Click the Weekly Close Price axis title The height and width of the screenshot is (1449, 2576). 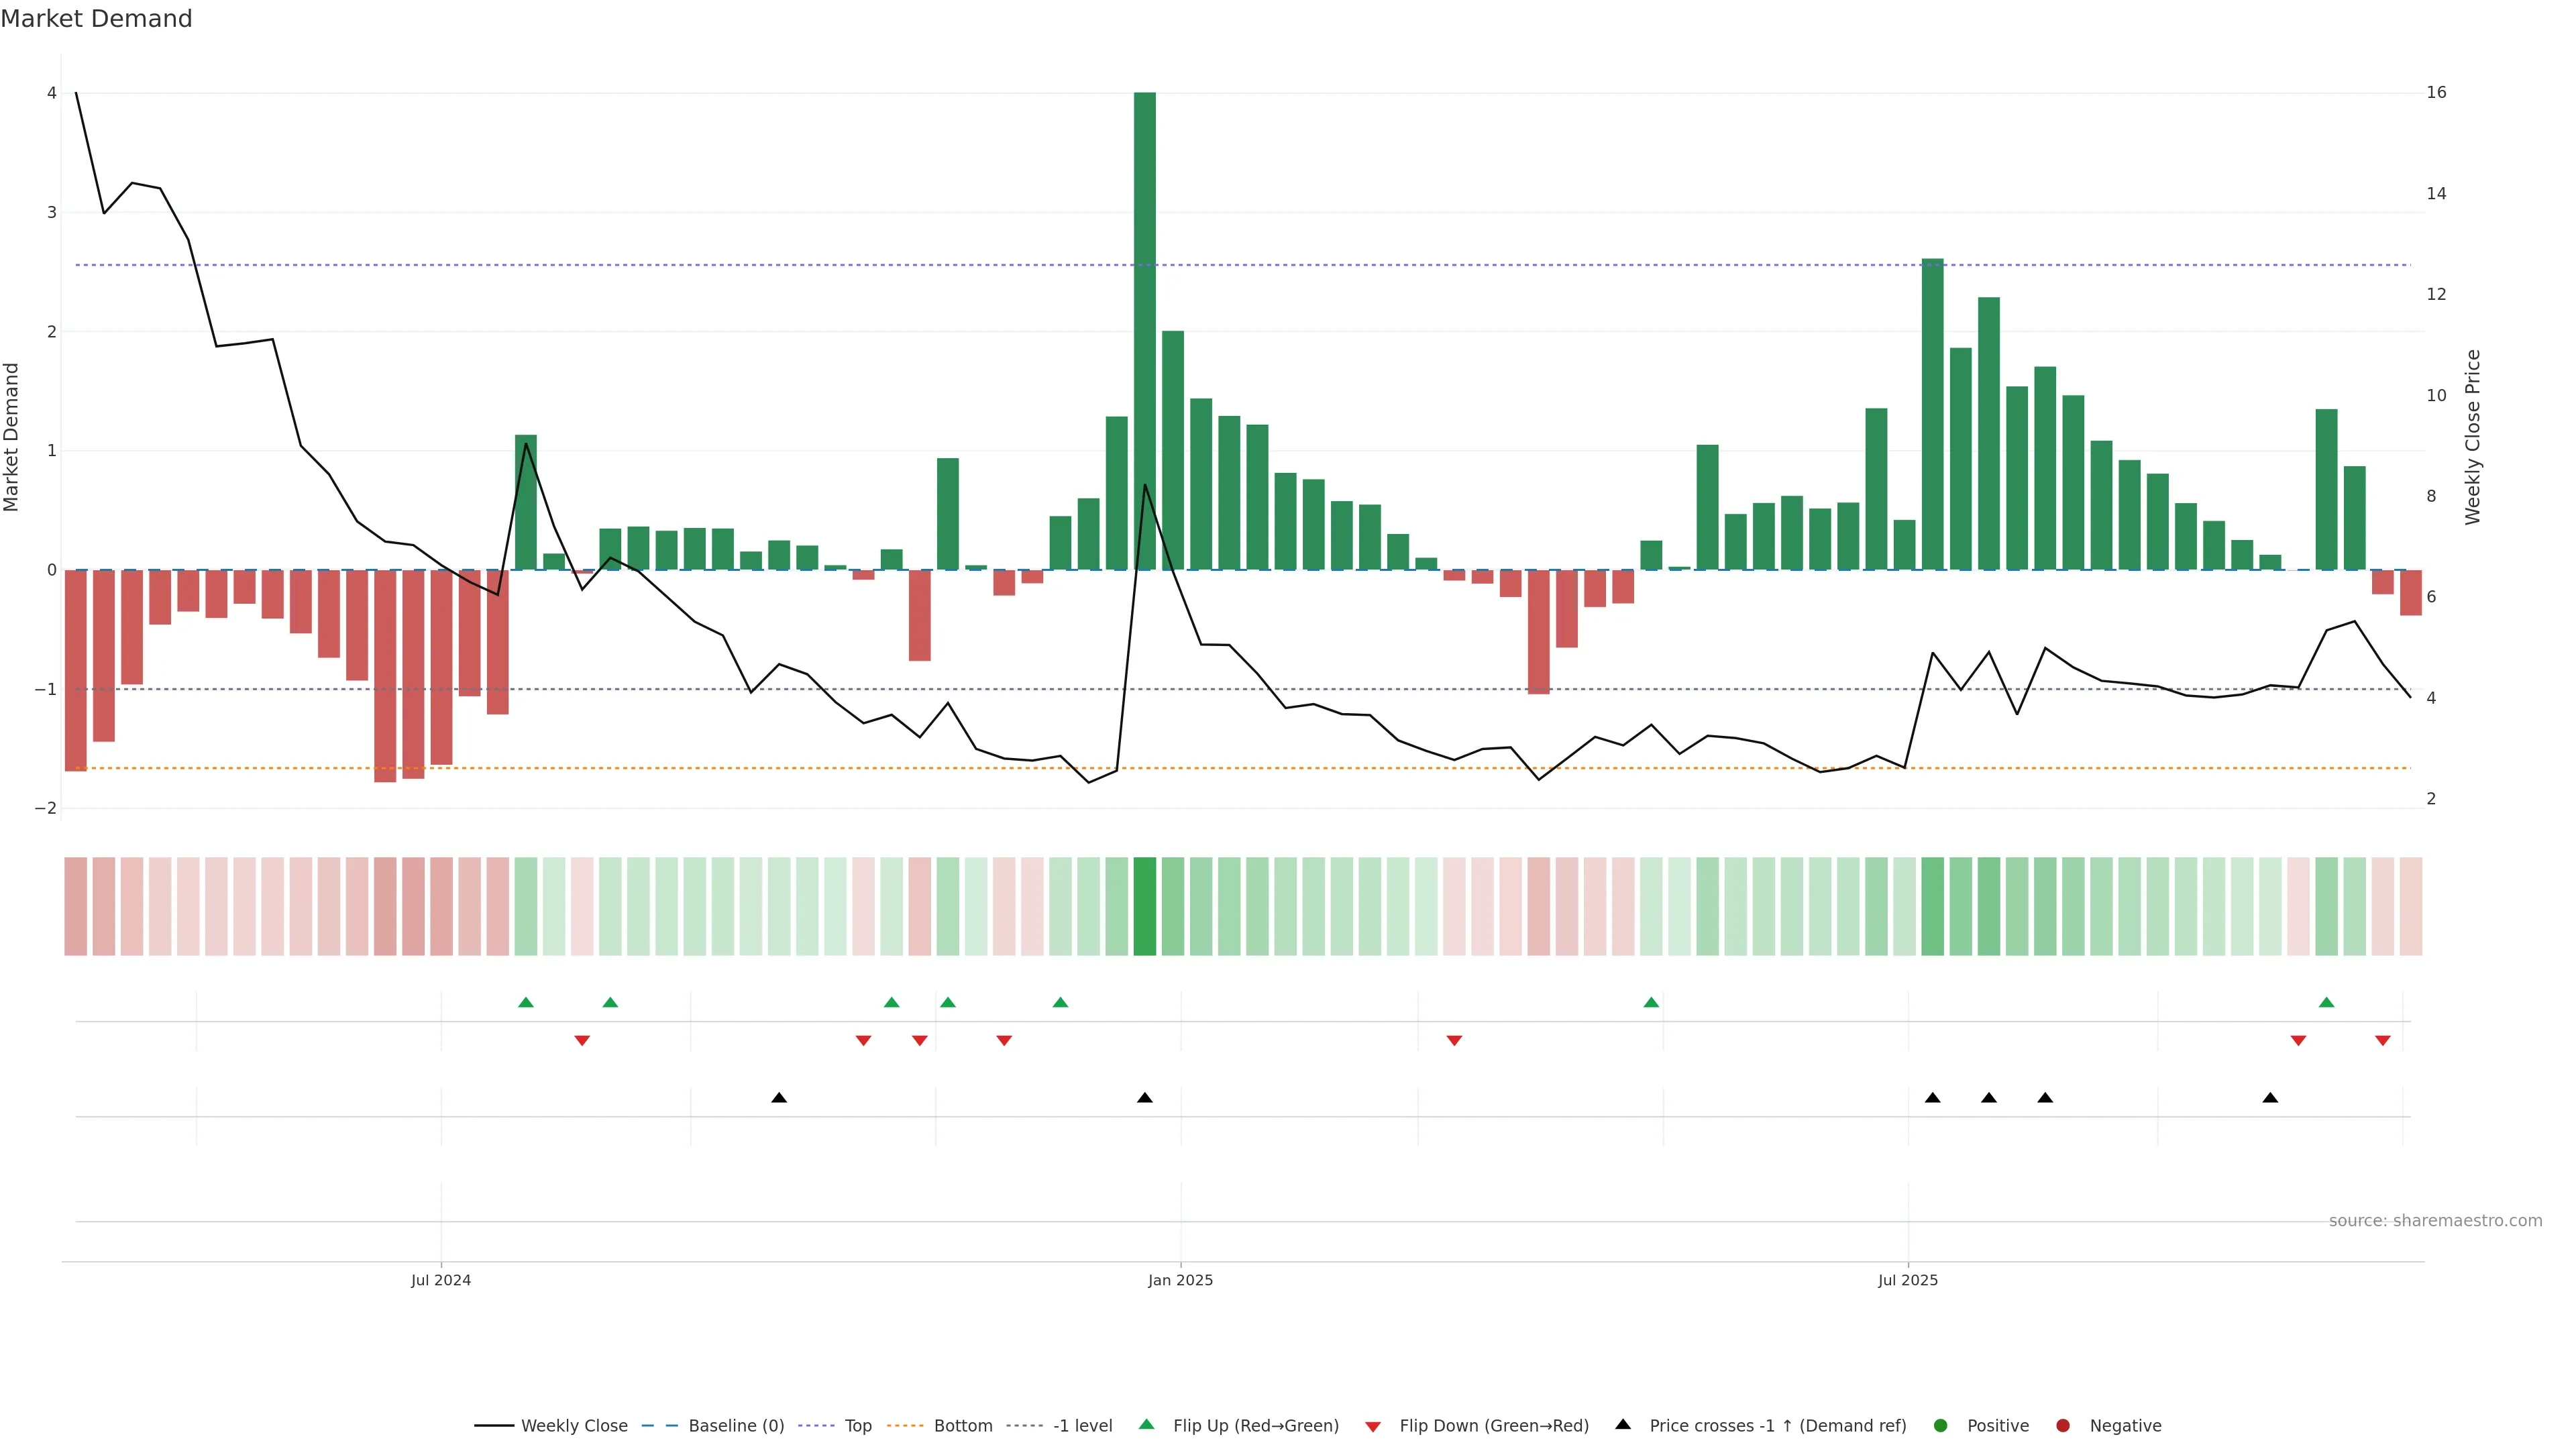(x=2473, y=437)
